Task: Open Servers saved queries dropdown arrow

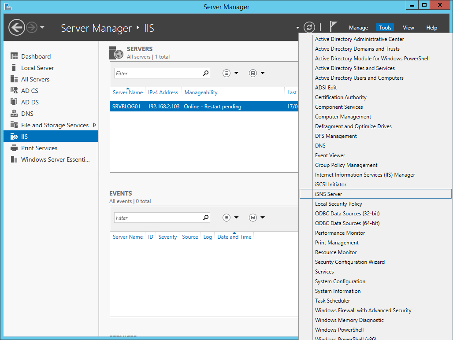Action: [x=263, y=73]
